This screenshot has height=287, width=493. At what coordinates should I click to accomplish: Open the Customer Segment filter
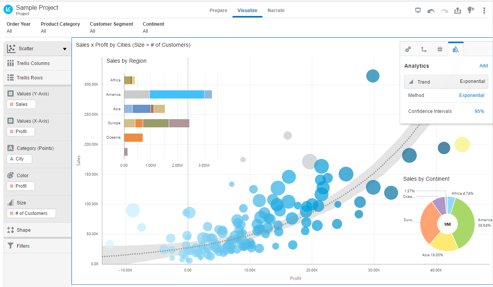click(x=111, y=27)
